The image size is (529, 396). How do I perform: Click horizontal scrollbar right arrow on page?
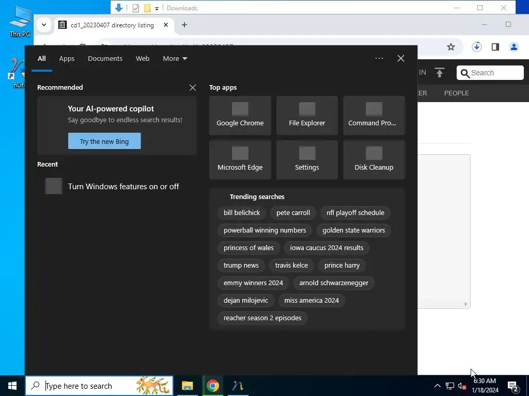click(465, 304)
